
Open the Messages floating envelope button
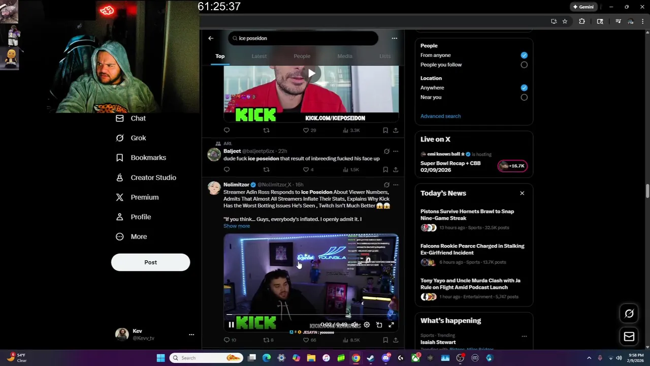[629, 337]
